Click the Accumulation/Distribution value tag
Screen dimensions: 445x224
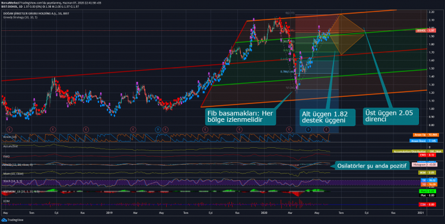418,152
